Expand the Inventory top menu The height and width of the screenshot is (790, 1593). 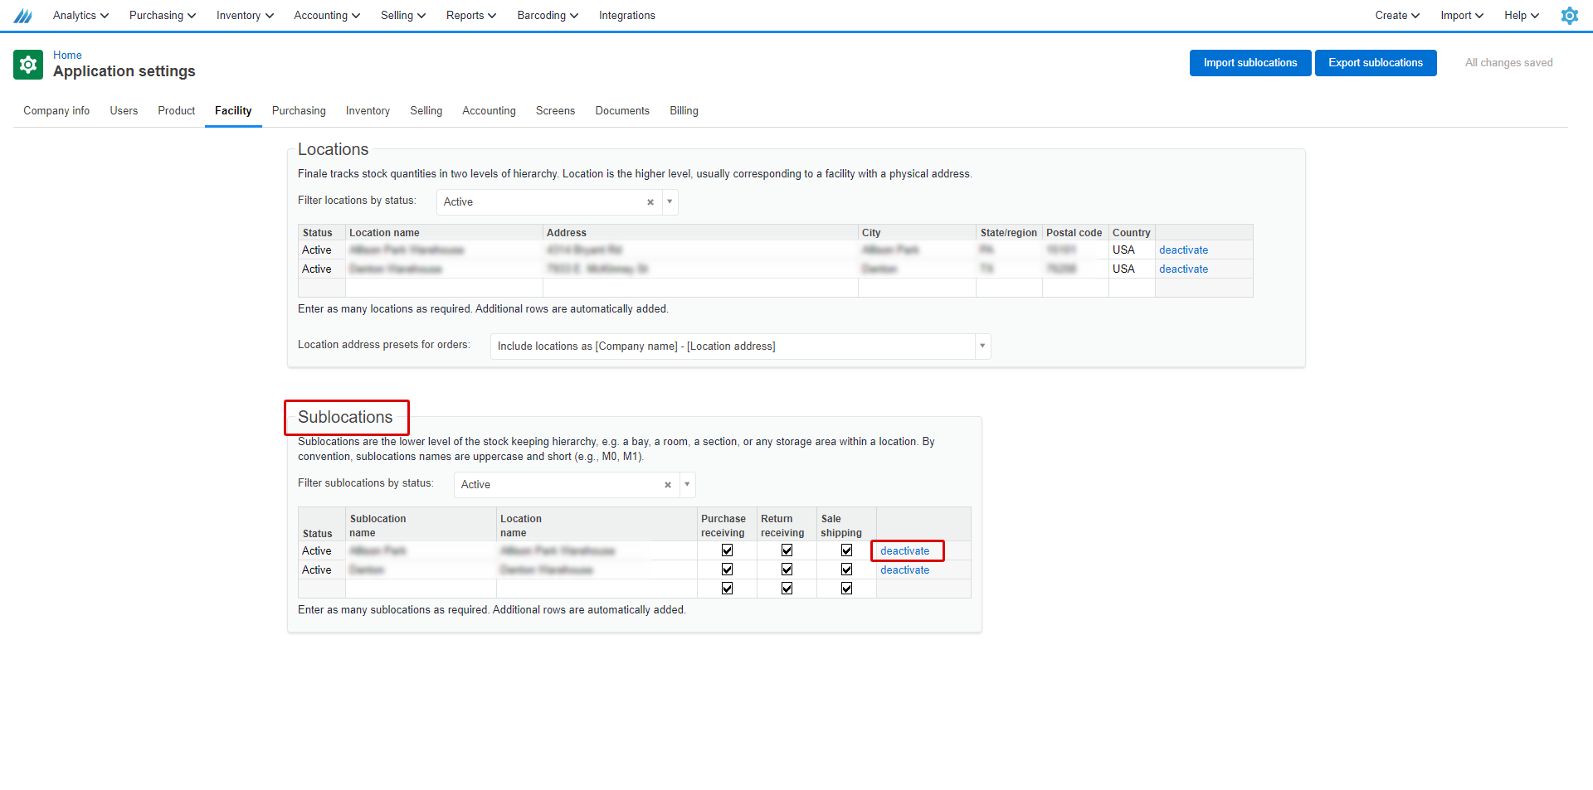tap(245, 16)
